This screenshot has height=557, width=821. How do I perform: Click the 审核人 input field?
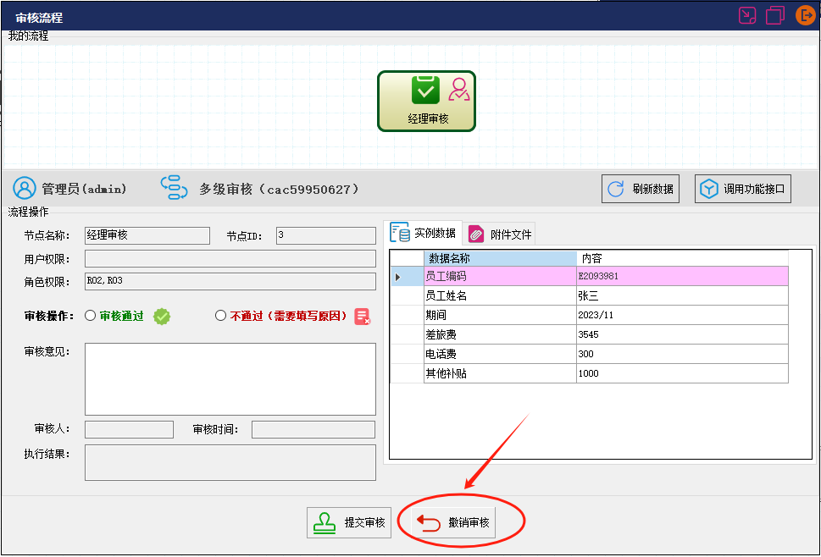(x=129, y=429)
